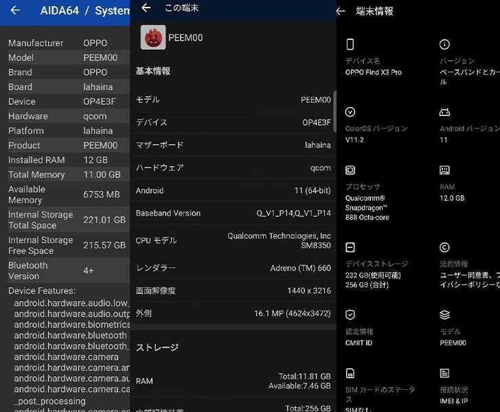Open the 接続状況 IMEI & IP entry
This screenshot has width=500, height=412.
pos(454,395)
